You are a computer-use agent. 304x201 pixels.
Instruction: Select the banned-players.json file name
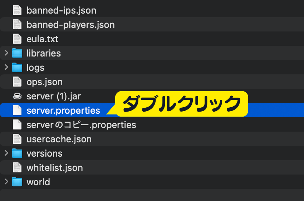click(x=70, y=25)
